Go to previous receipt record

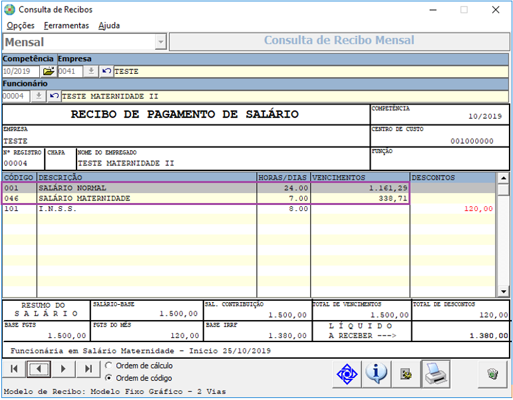point(39,369)
